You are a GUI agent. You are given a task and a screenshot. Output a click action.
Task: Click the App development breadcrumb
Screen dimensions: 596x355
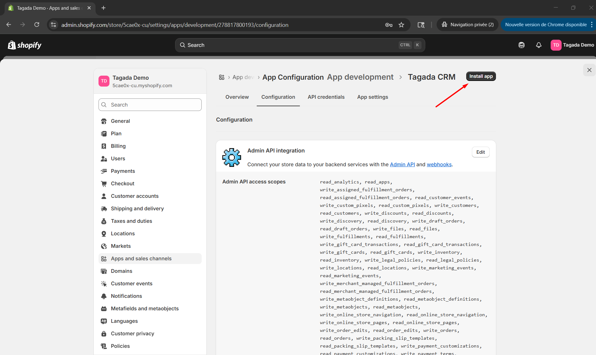[360, 77]
